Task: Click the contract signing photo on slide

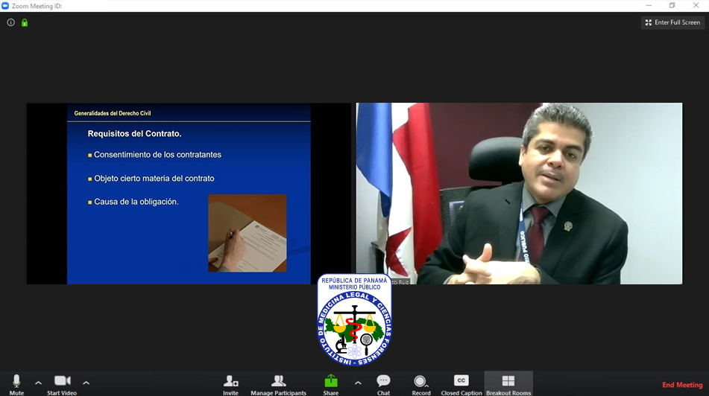Action: [248, 233]
